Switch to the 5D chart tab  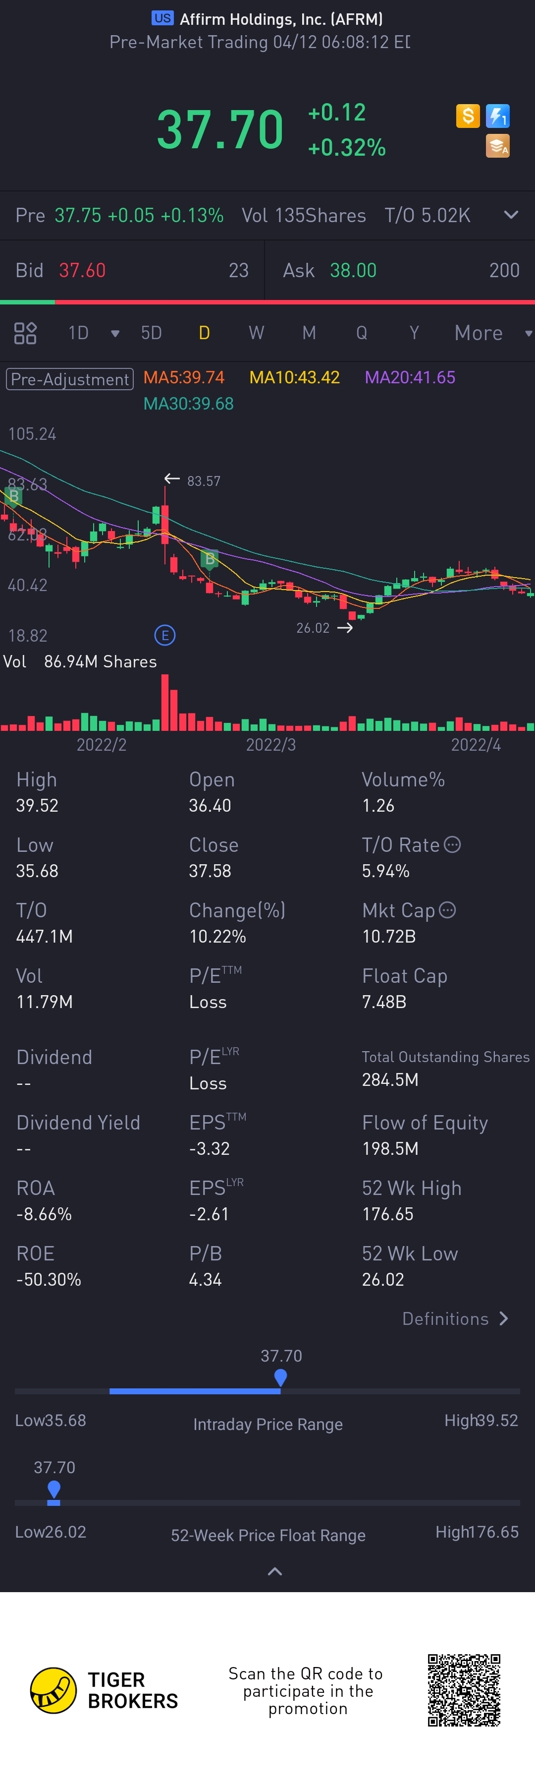point(151,333)
